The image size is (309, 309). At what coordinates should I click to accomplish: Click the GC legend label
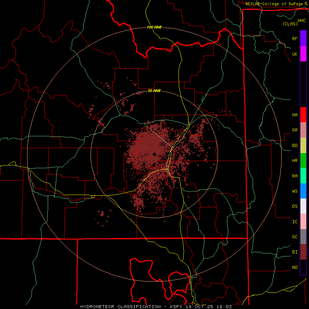click(x=295, y=237)
